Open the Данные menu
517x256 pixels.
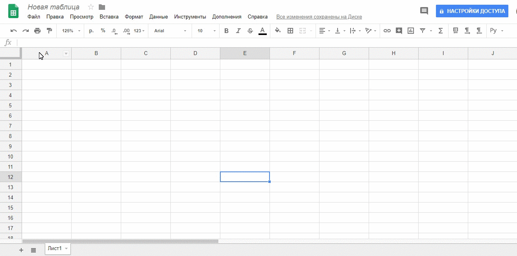coord(159,17)
